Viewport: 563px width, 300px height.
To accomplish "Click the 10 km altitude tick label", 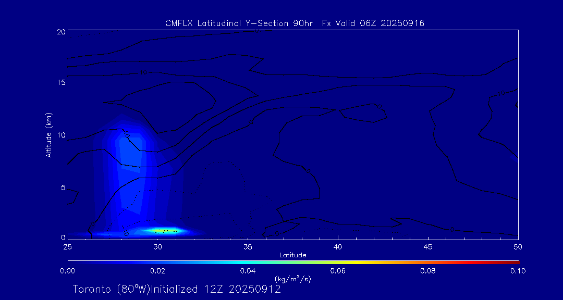I will (x=59, y=135).
